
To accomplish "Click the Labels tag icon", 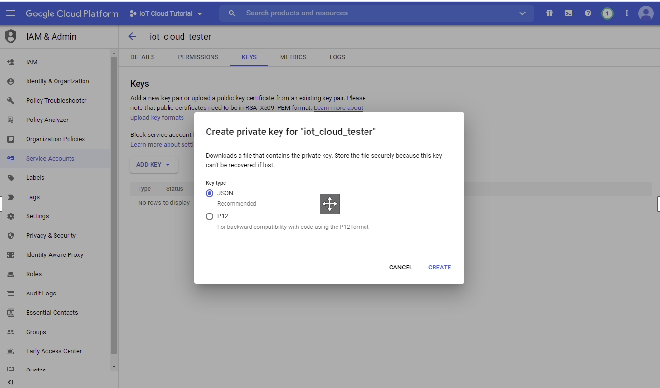I will 11,177.
